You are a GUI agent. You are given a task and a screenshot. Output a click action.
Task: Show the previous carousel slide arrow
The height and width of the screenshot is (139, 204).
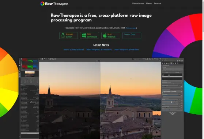coord(31,102)
